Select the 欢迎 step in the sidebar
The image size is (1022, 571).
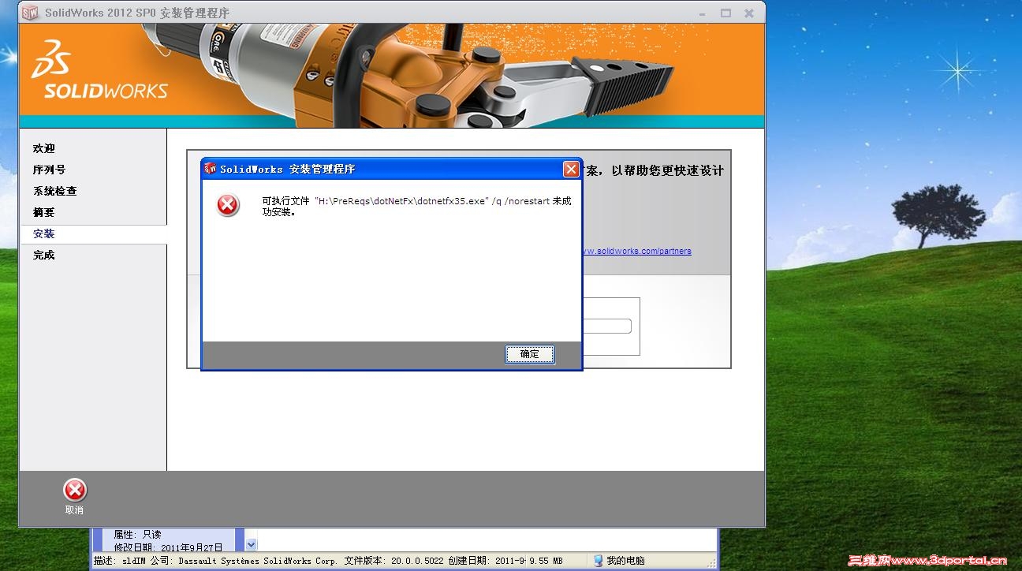point(44,148)
